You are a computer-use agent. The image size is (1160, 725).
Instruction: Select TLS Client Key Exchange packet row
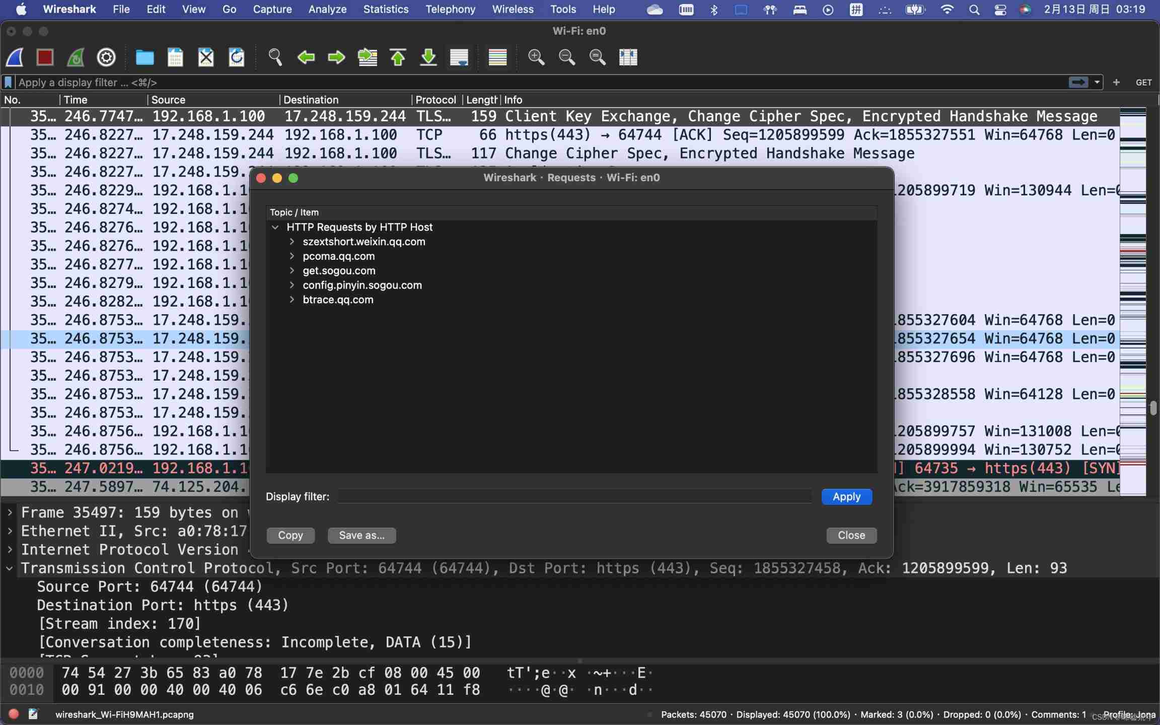click(560, 116)
